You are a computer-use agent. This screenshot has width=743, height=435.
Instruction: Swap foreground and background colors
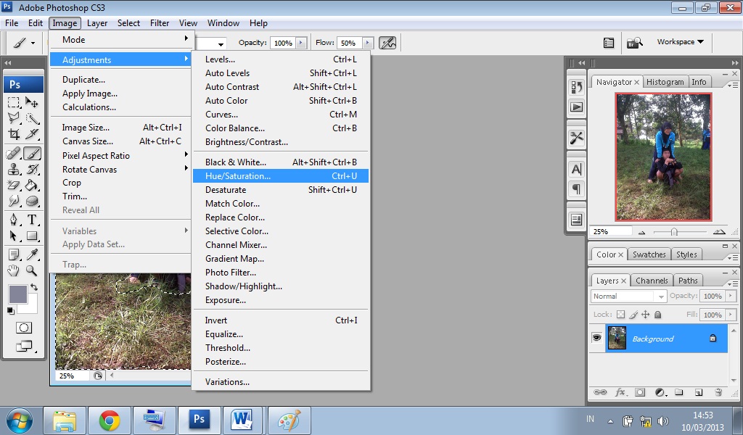33,287
